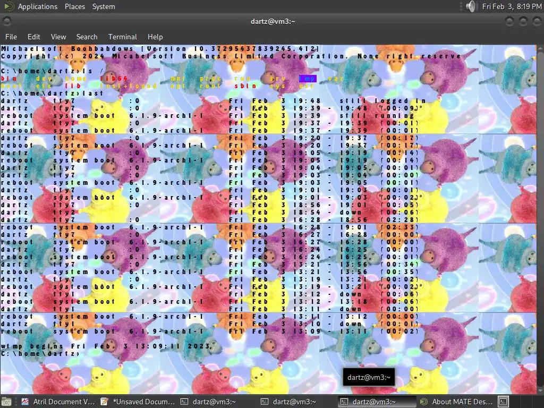Click the red 'lib64' entry
The width and height of the screenshot is (544, 408).
[114, 79]
